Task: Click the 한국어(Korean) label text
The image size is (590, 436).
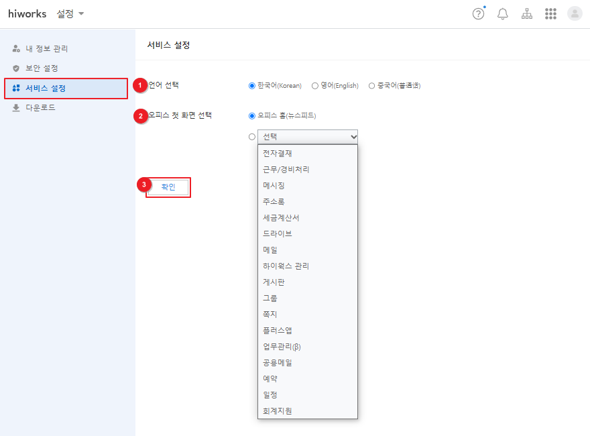Action: 280,86
